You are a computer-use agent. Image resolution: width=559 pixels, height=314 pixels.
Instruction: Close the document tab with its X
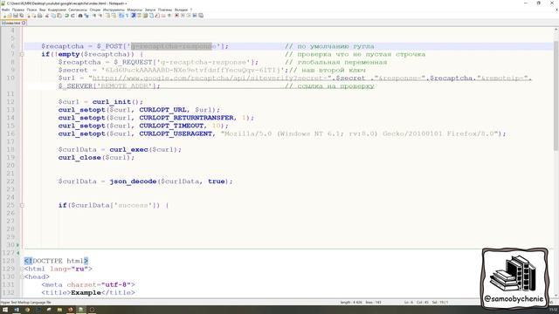[x=24, y=23]
